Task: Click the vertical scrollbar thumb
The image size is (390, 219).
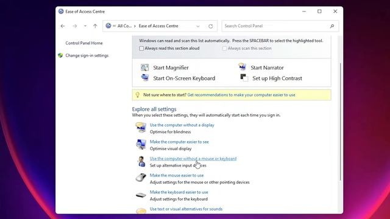Action: click(340, 122)
